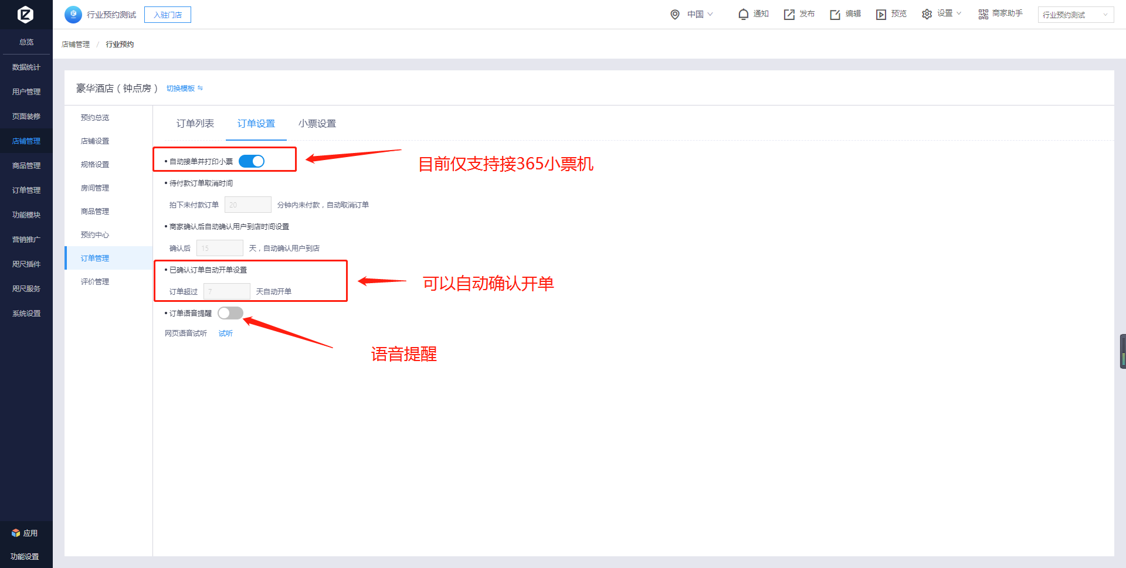Click the 应用 cube icon in sidebar
The height and width of the screenshot is (568, 1126).
point(16,533)
